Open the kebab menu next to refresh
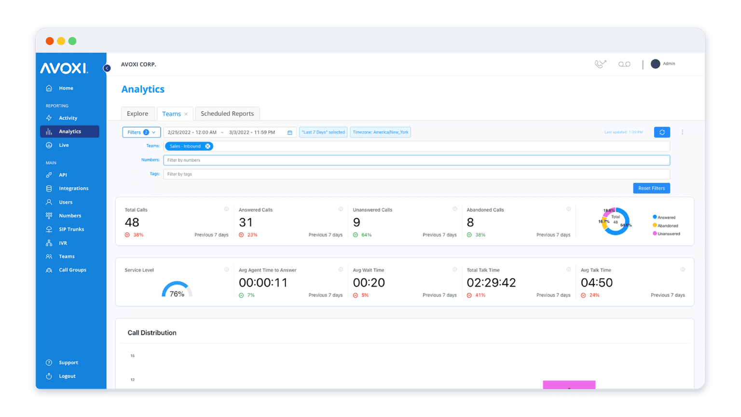The height and width of the screenshot is (417, 741). 682,132
